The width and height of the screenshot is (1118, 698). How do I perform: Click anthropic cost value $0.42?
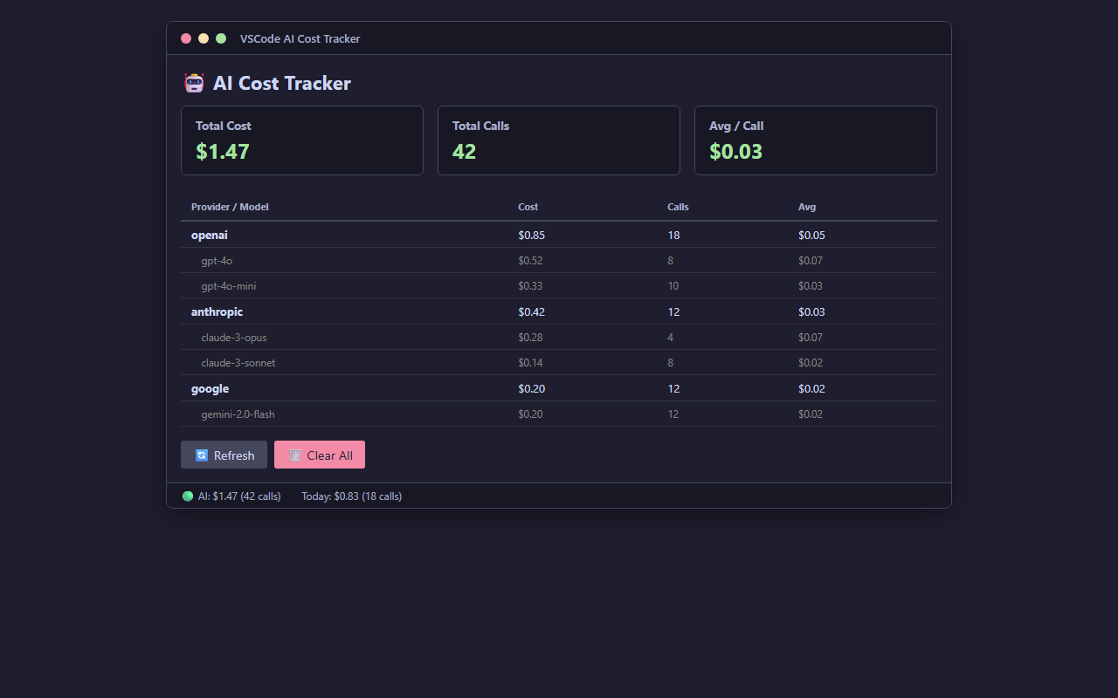(531, 311)
